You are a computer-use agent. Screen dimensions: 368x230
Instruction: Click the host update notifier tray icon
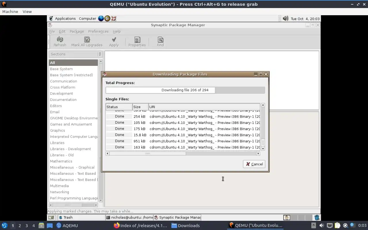pos(345,225)
